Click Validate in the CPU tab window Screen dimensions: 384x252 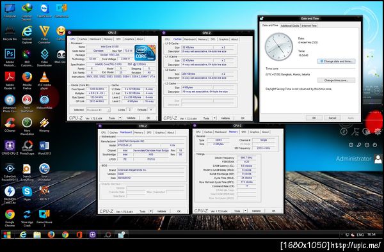point(131,118)
